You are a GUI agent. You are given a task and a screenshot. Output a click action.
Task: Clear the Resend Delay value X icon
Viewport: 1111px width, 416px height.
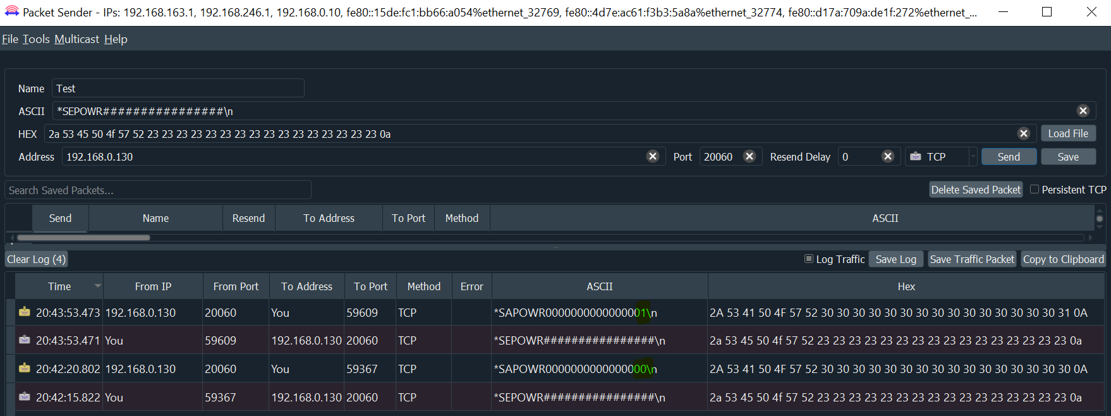pyautogui.click(x=888, y=157)
